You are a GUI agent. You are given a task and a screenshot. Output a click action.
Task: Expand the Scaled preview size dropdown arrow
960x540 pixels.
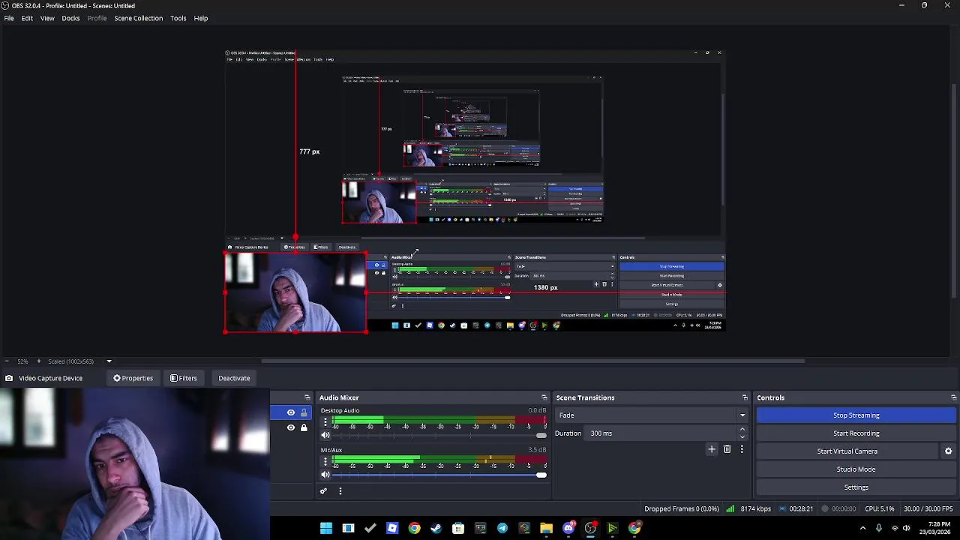[x=109, y=361]
